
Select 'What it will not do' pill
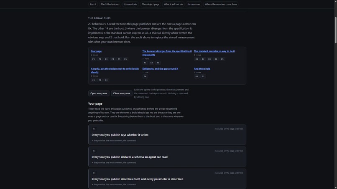tap(173, 4)
